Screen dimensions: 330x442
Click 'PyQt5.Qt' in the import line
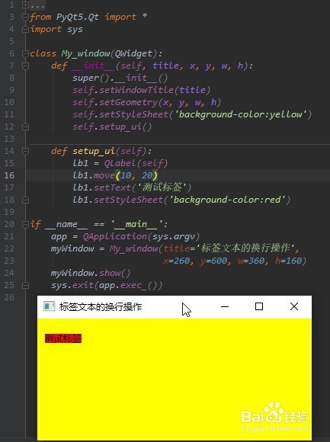(x=78, y=17)
